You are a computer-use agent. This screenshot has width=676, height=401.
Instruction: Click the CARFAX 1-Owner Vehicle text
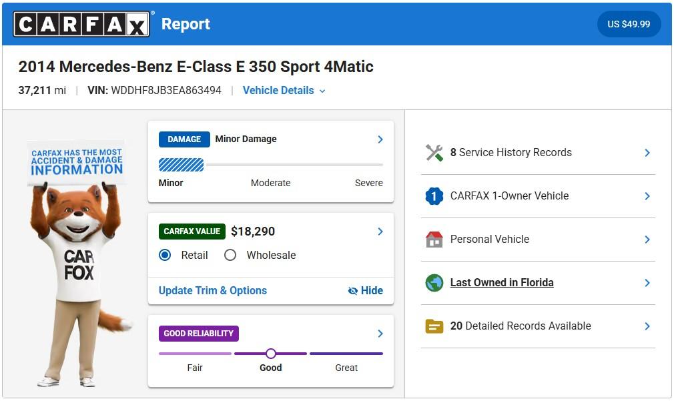coord(510,195)
